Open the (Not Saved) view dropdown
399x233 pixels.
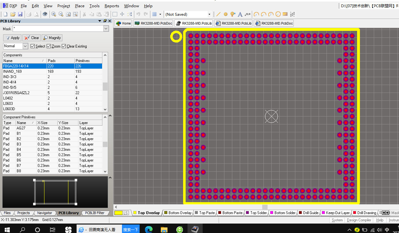point(209,14)
